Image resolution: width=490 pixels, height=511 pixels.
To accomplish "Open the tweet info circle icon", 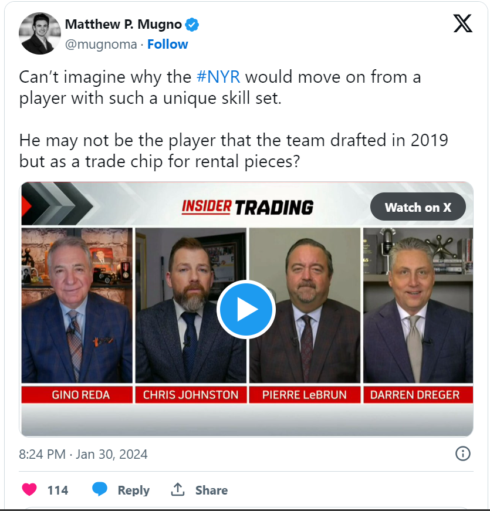I will pyautogui.click(x=462, y=454).
